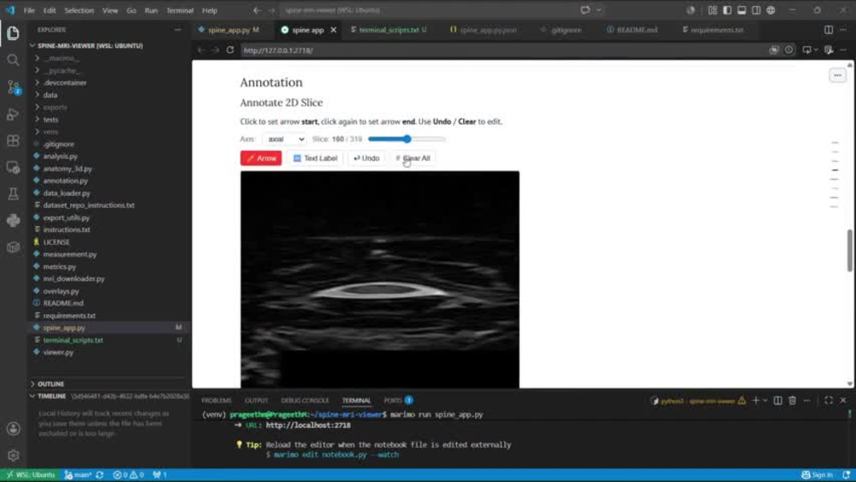Expand the tests folder
The image size is (856, 482).
point(51,120)
